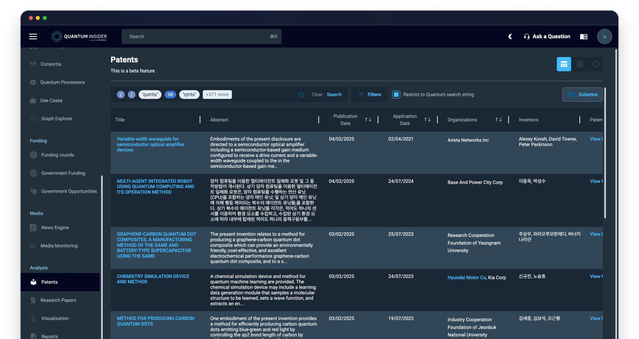
Task: Click the Quantum Insider logo
Action: [x=79, y=36]
